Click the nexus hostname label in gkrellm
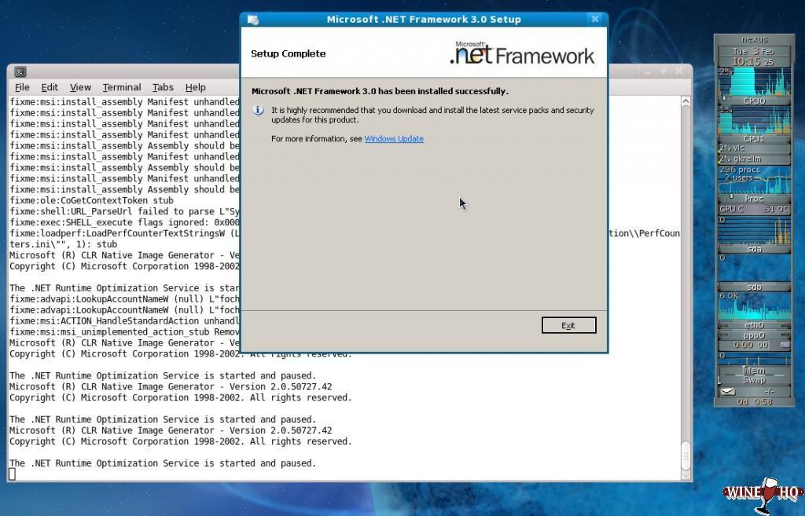805x516 pixels. (754, 39)
